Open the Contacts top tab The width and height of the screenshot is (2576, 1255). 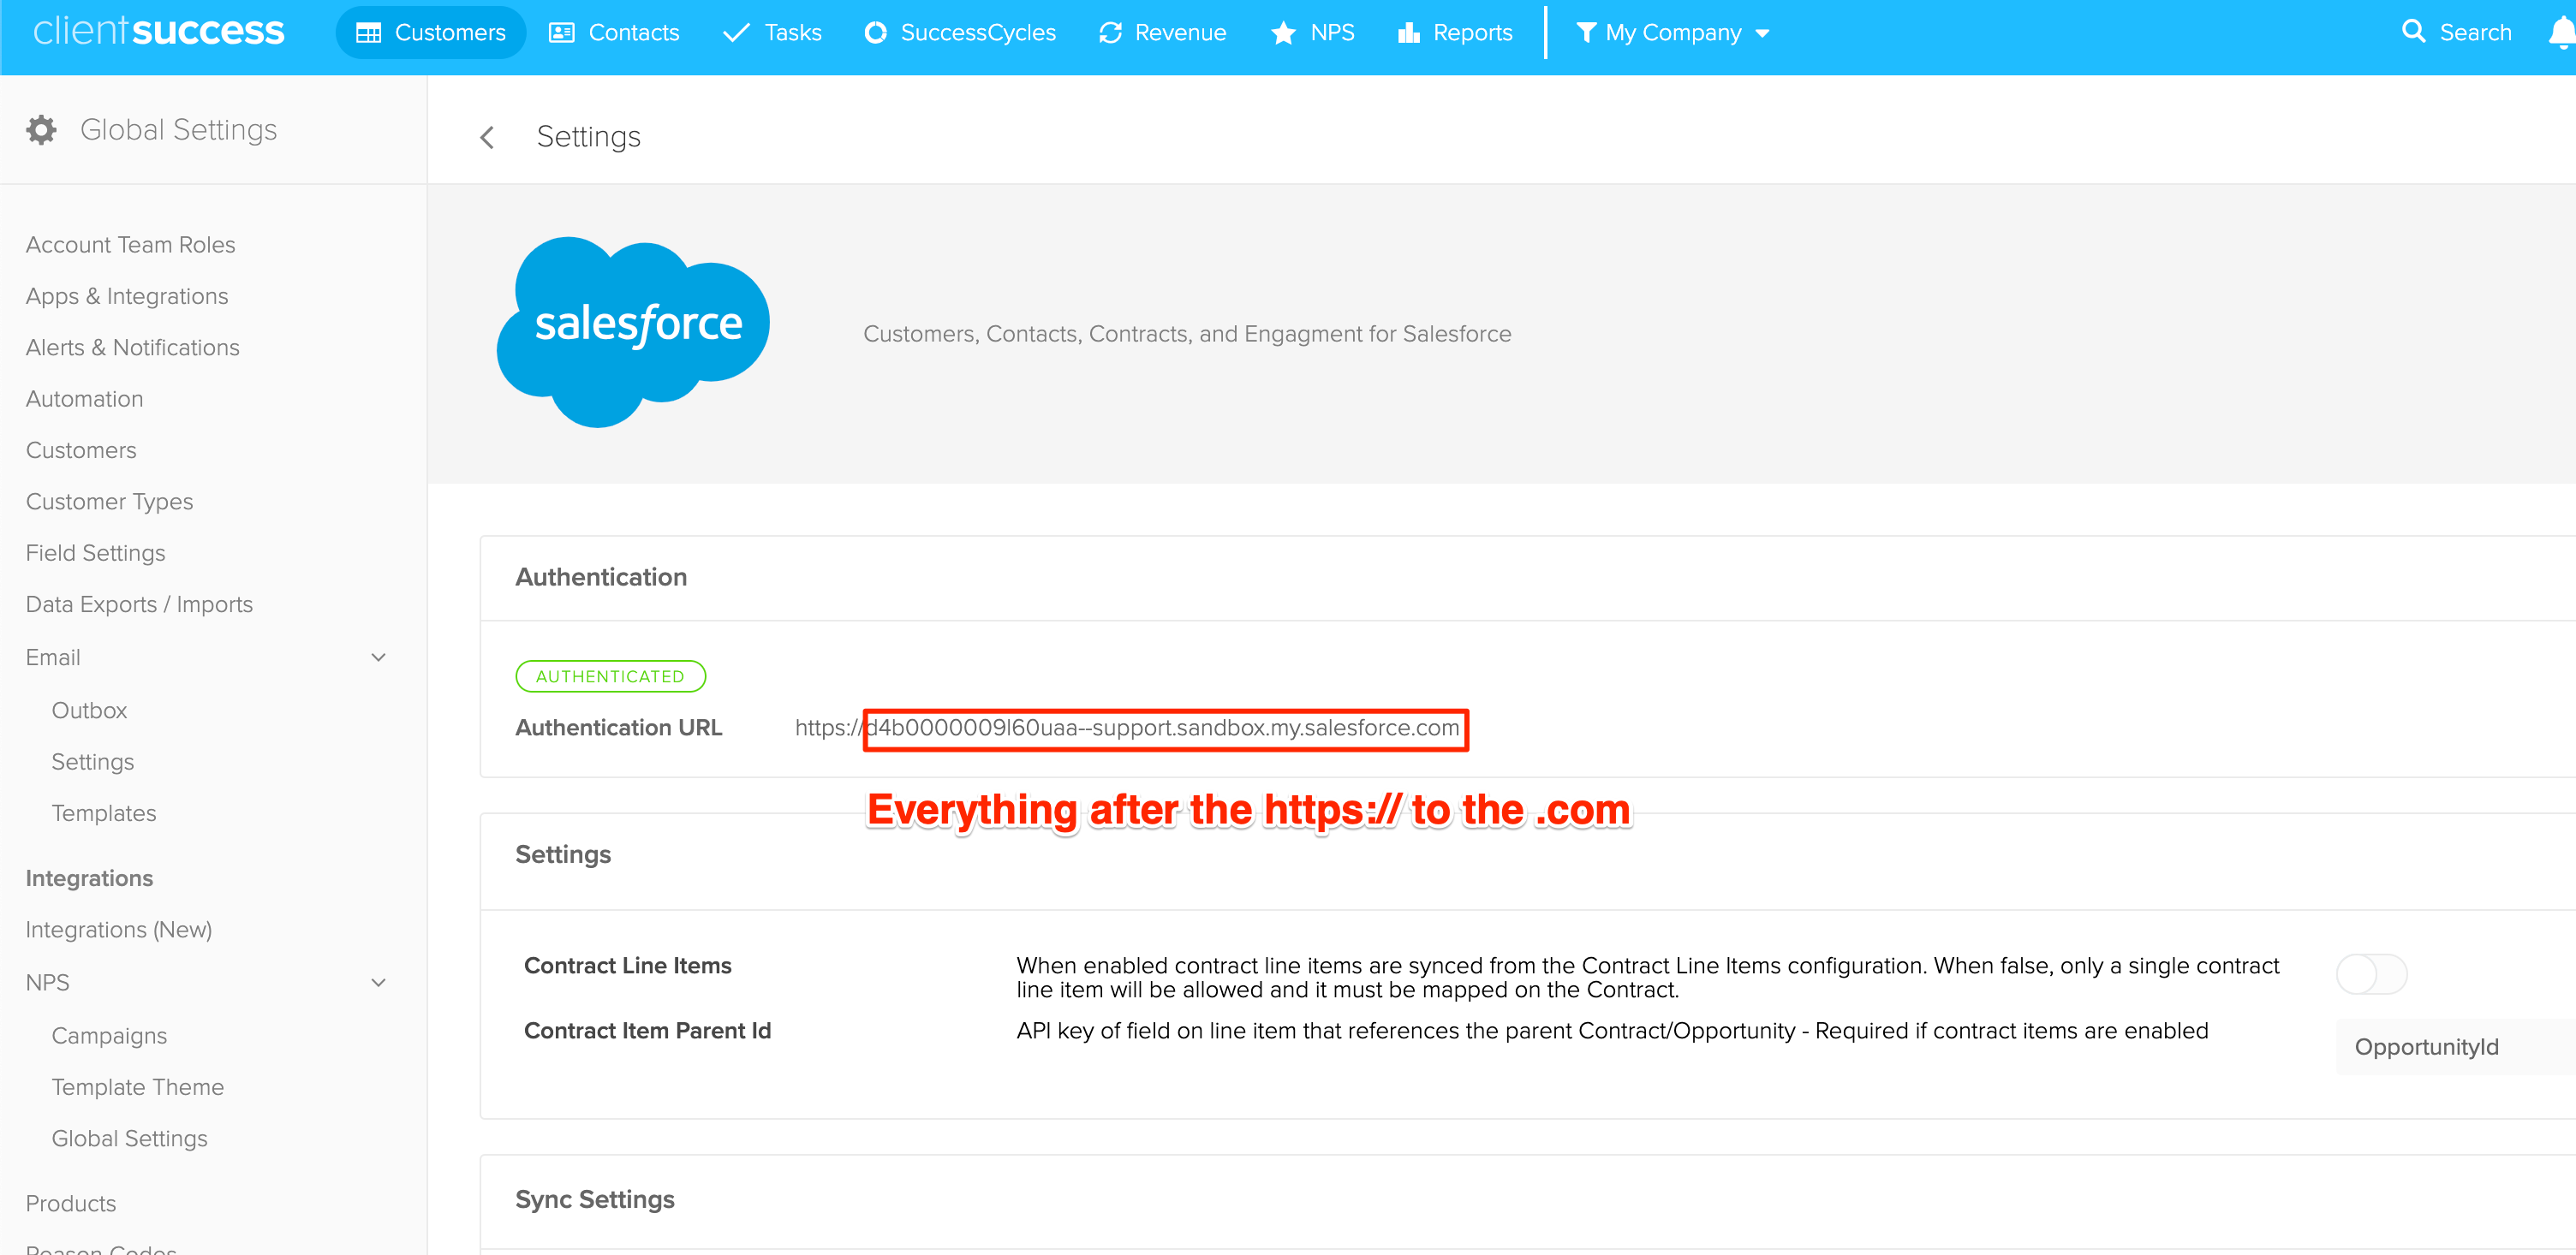point(614,33)
